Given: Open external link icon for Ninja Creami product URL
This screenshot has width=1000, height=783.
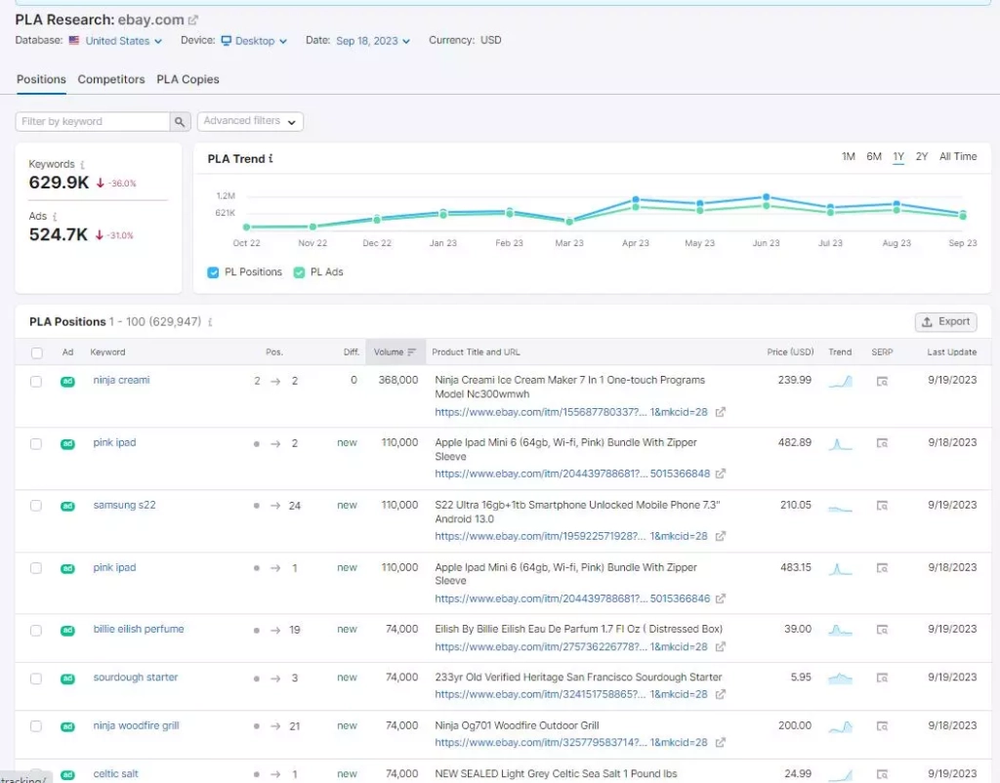Looking at the screenshot, I should click(x=720, y=412).
